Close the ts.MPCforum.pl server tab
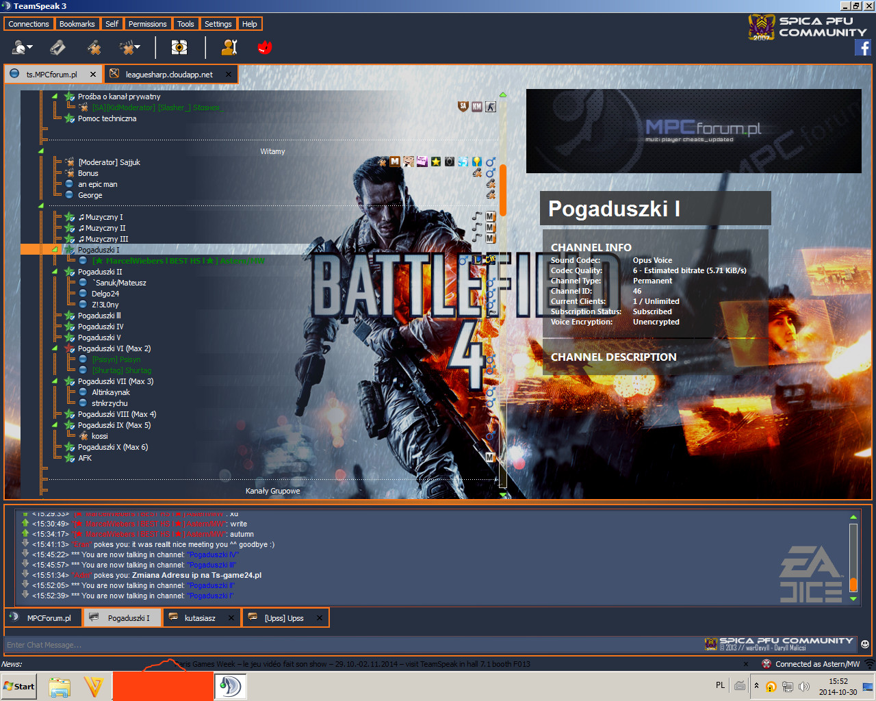Screen dimensions: 876x701 click(x=93, y=75)
